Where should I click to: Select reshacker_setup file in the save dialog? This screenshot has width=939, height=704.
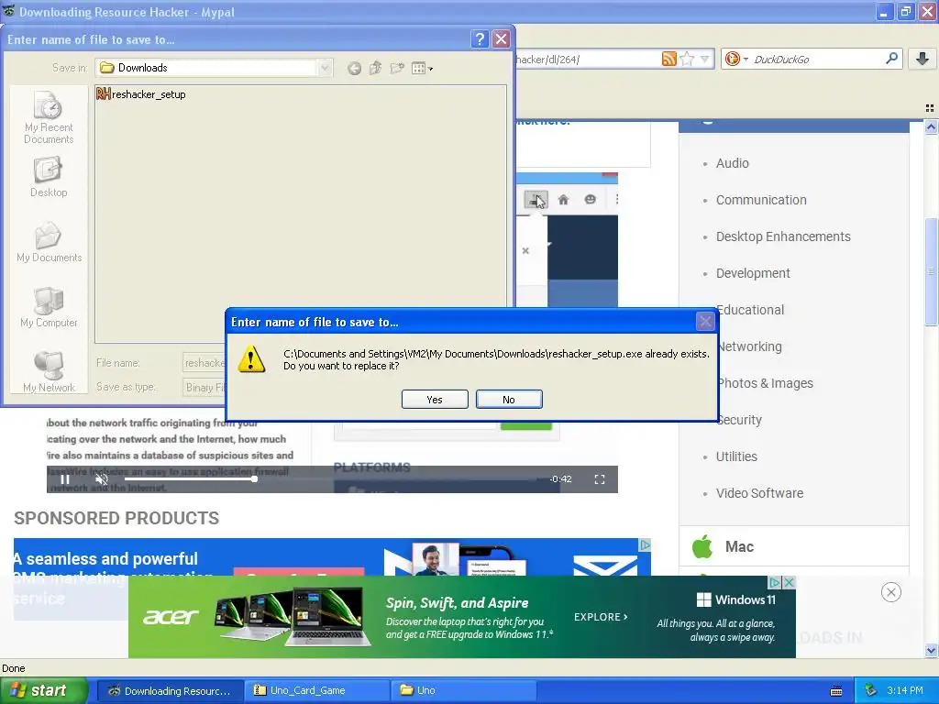point(141,94)
